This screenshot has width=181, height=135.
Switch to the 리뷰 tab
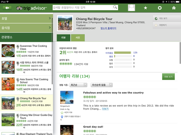click(x=64, y=38)
